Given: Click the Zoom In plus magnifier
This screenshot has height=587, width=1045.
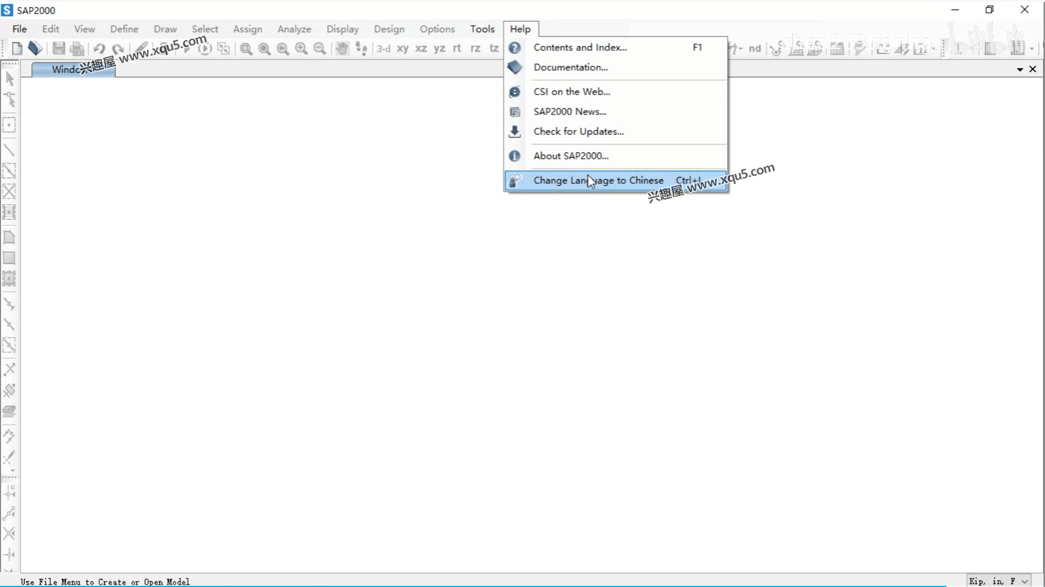Looking at the screenshot, I should [x=301, y=48].
